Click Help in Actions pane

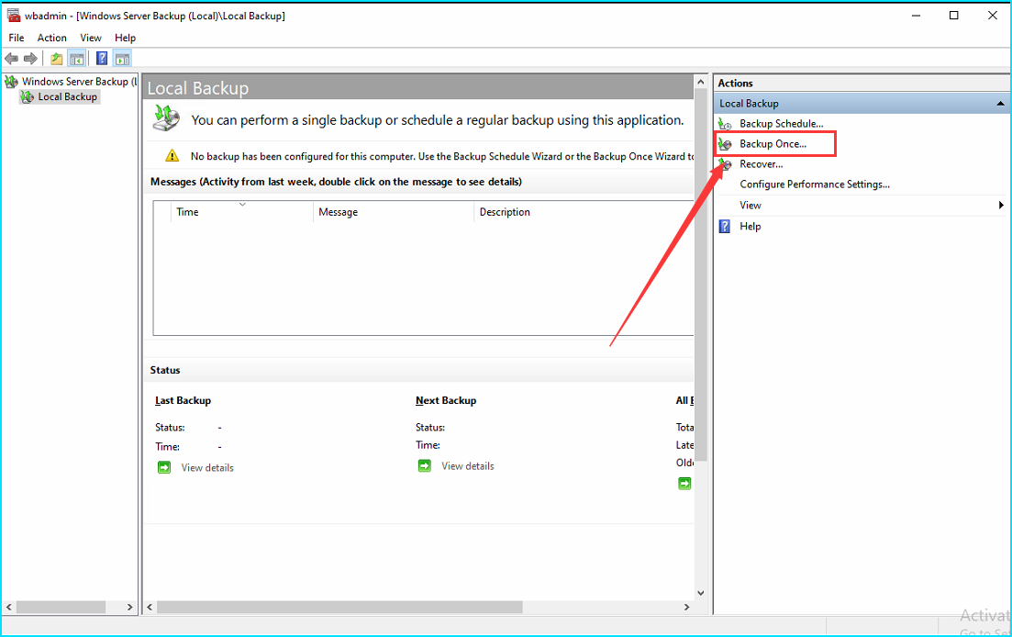tap(750, 227)
